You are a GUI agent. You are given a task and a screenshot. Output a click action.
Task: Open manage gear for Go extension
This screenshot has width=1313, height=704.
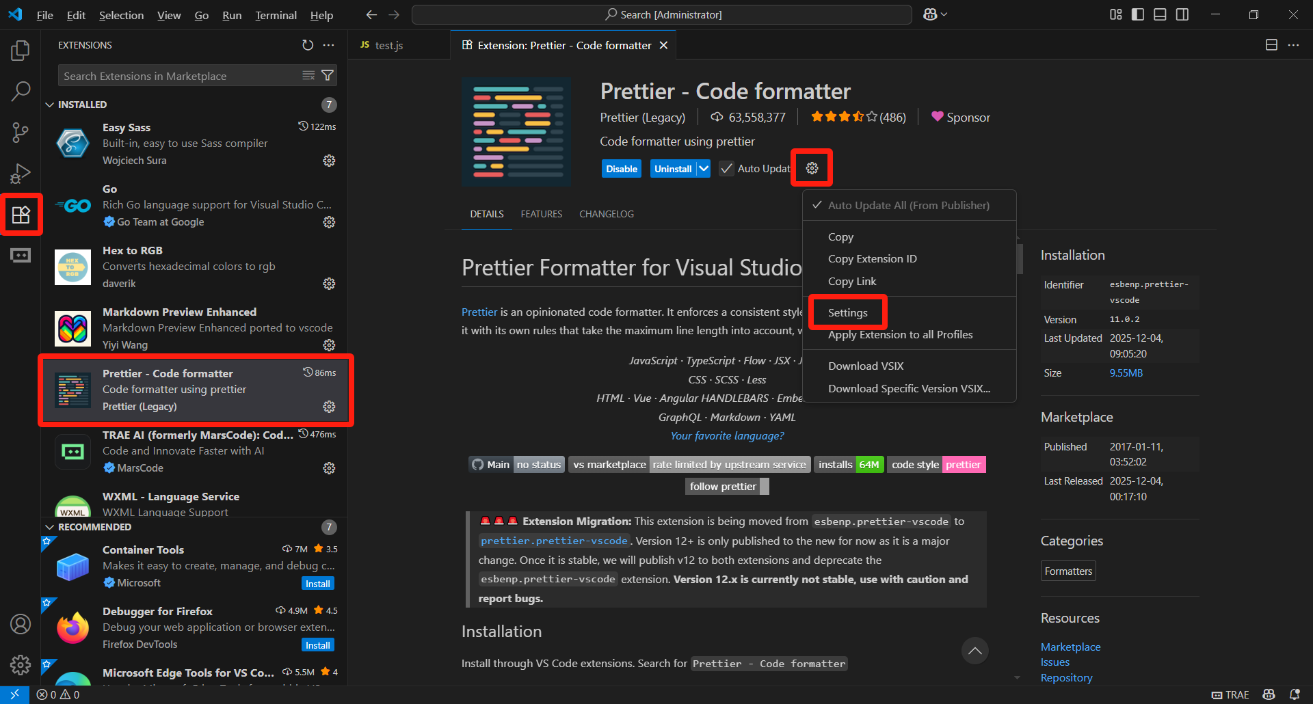(x=329, y=222)
